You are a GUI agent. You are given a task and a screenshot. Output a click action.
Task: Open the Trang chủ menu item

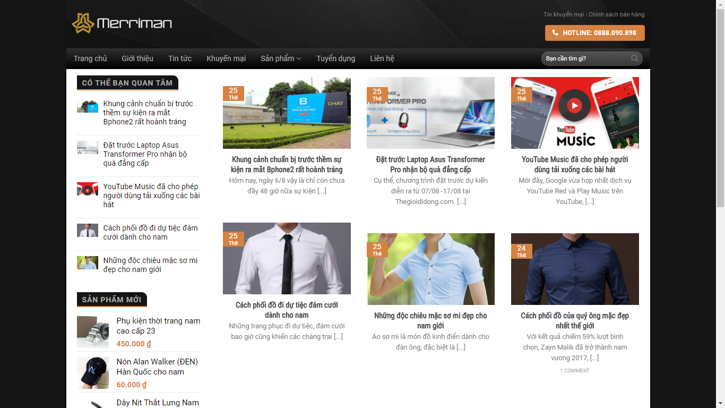pos(90,58)
